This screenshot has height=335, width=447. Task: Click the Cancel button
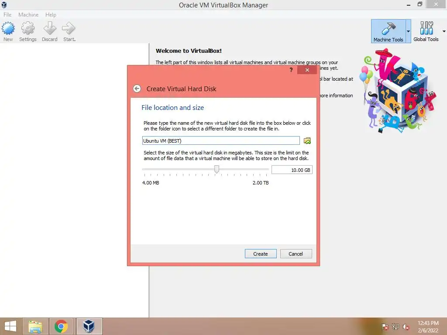tap(296, 254)
